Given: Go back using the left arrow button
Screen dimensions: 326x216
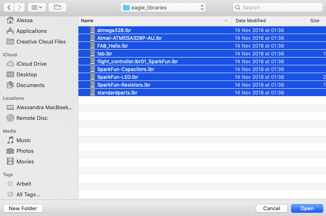Looking at the screenshot, I should point(9,7).
